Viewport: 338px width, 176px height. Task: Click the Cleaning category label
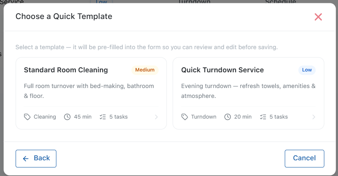click(x=45, y=117)
